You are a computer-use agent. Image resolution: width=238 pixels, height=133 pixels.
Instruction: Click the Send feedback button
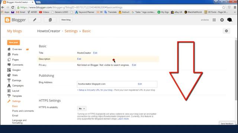tap(227, 123)
